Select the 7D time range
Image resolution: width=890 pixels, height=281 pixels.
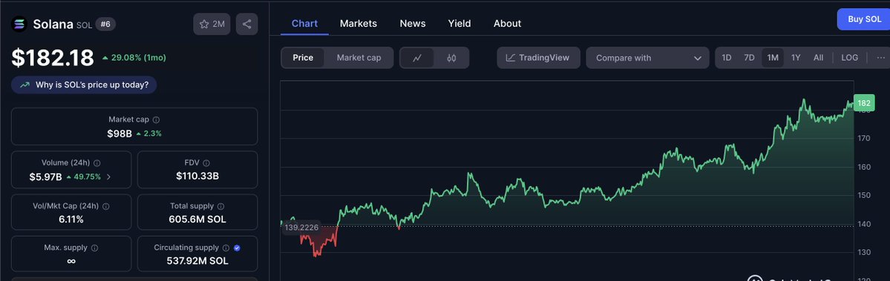[749, 58]
